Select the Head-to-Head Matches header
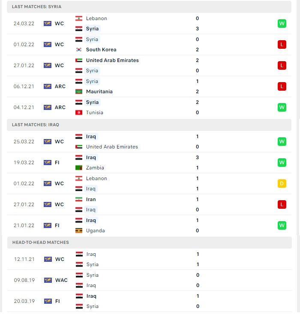This screenshot has height=314, width=300. point(150,243)
